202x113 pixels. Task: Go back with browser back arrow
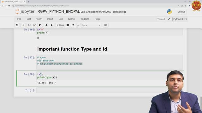click(x=2, y=6)
